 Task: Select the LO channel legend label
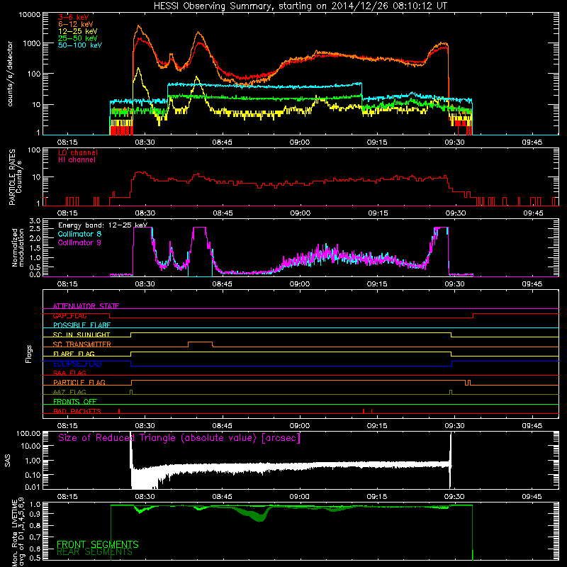pos(78,152)
